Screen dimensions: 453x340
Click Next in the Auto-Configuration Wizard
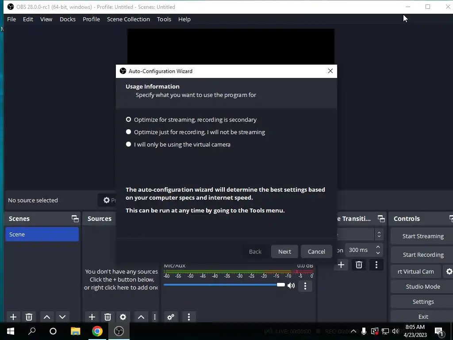pos(284,251)
